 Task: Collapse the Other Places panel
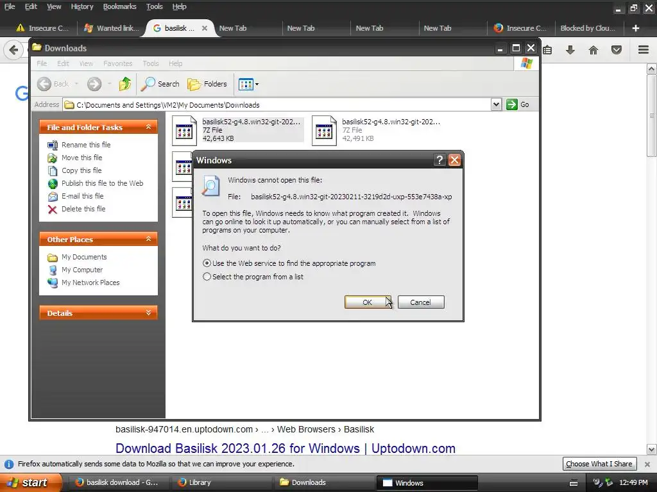148,239
